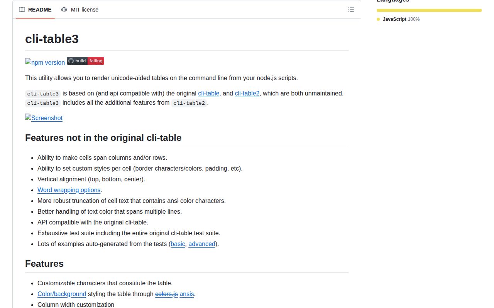494x308 pixels.
Task: Open the README outline menu icon
Action: coord(351,10)
